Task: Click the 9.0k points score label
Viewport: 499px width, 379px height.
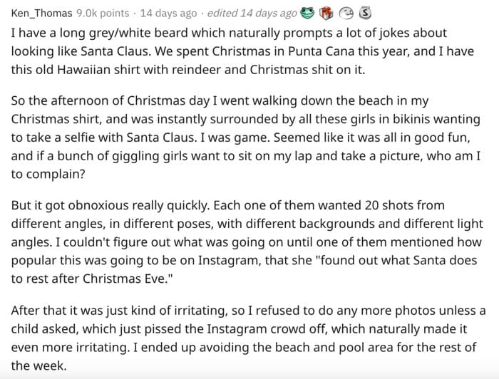Action: point(103,14)
